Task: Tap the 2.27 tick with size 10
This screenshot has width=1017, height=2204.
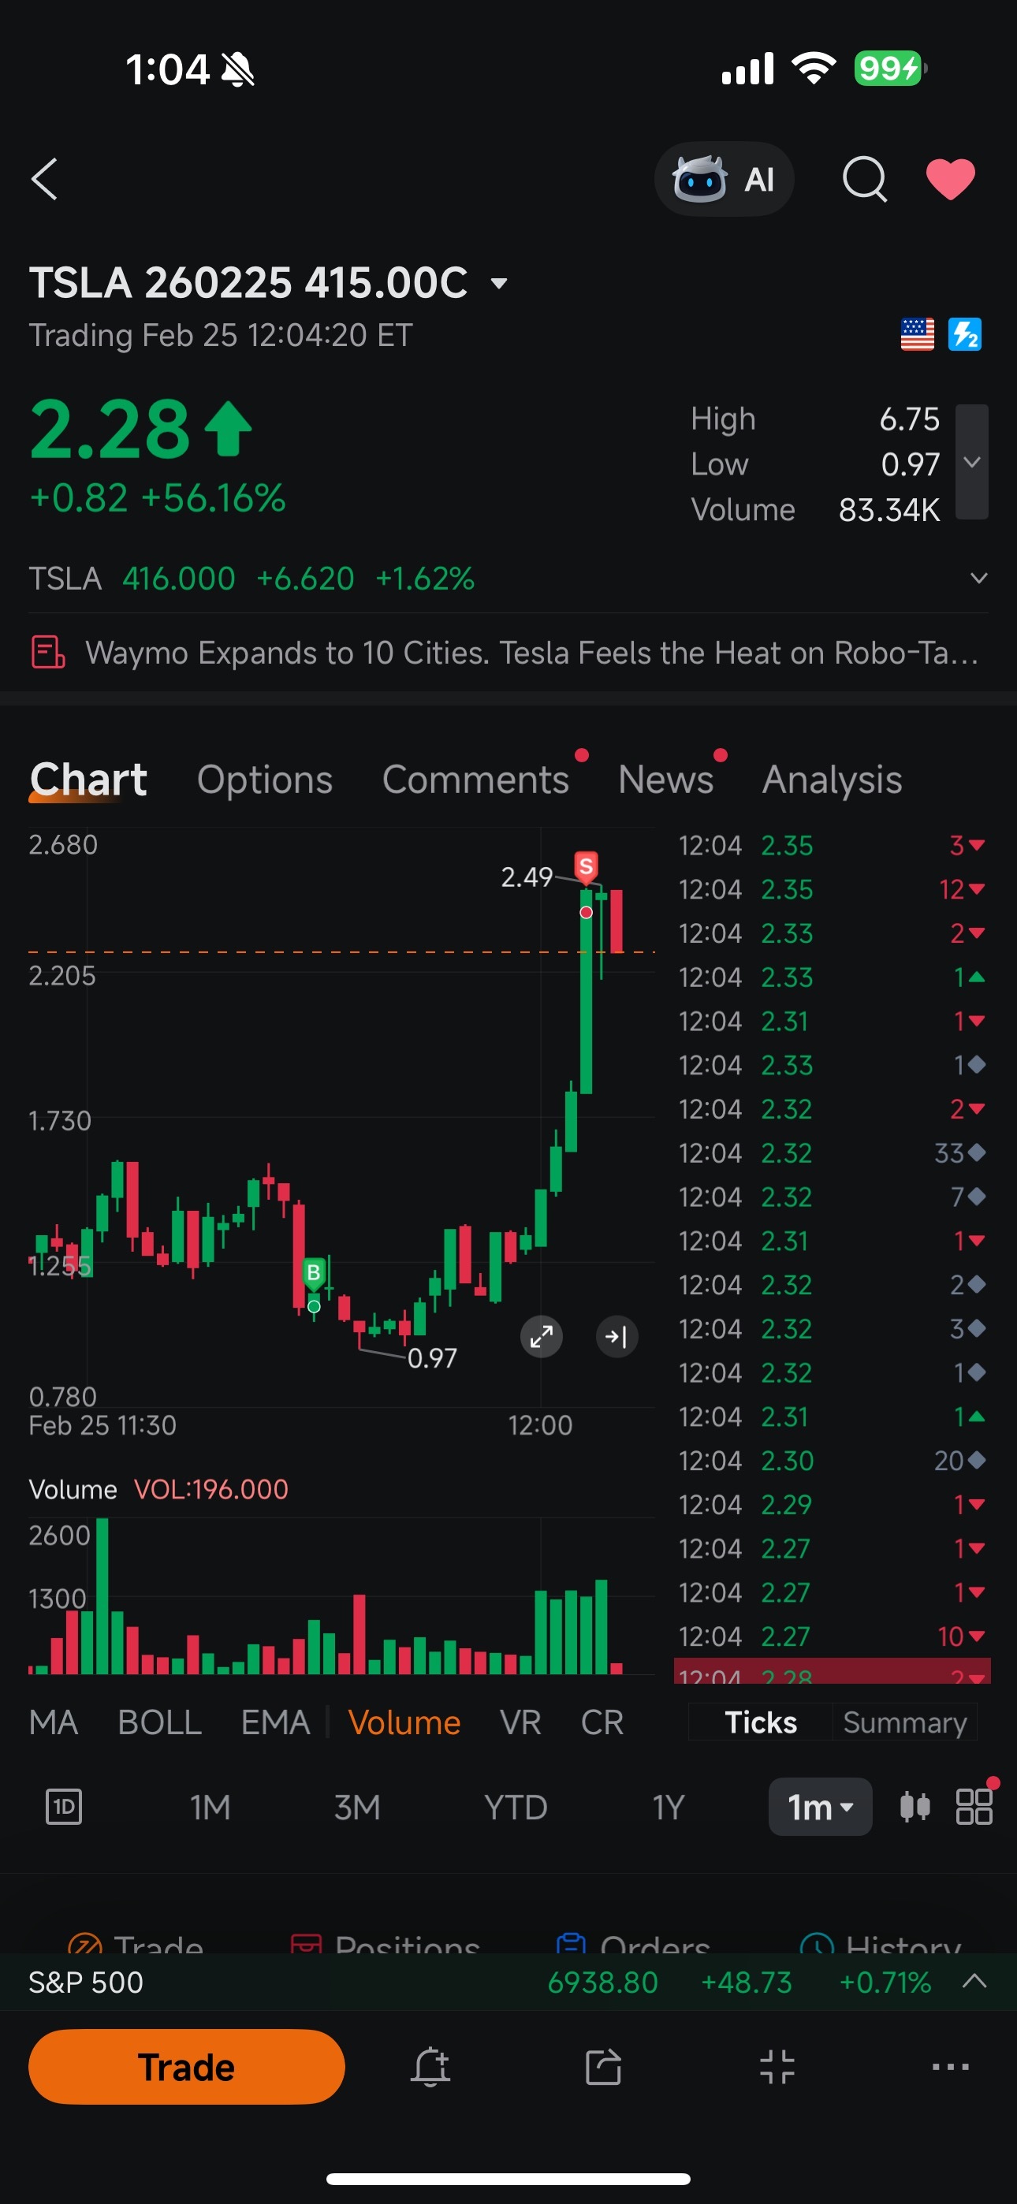Action: tap(832, 1636)
